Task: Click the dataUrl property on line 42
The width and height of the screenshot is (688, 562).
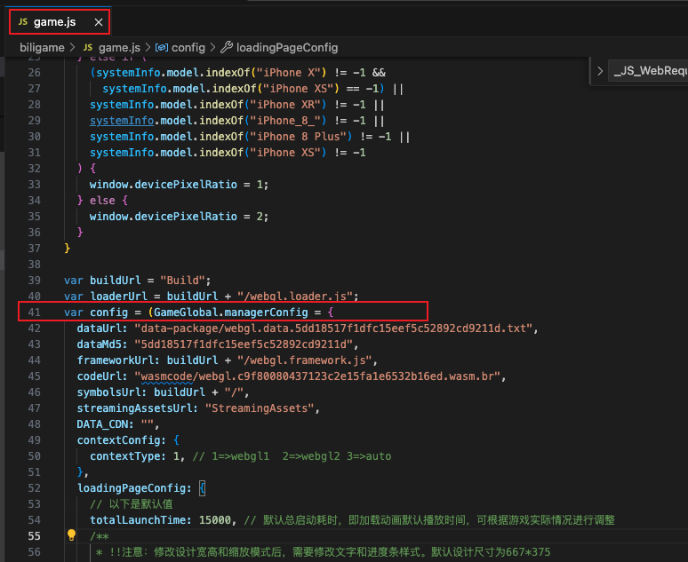Action: 100,328
